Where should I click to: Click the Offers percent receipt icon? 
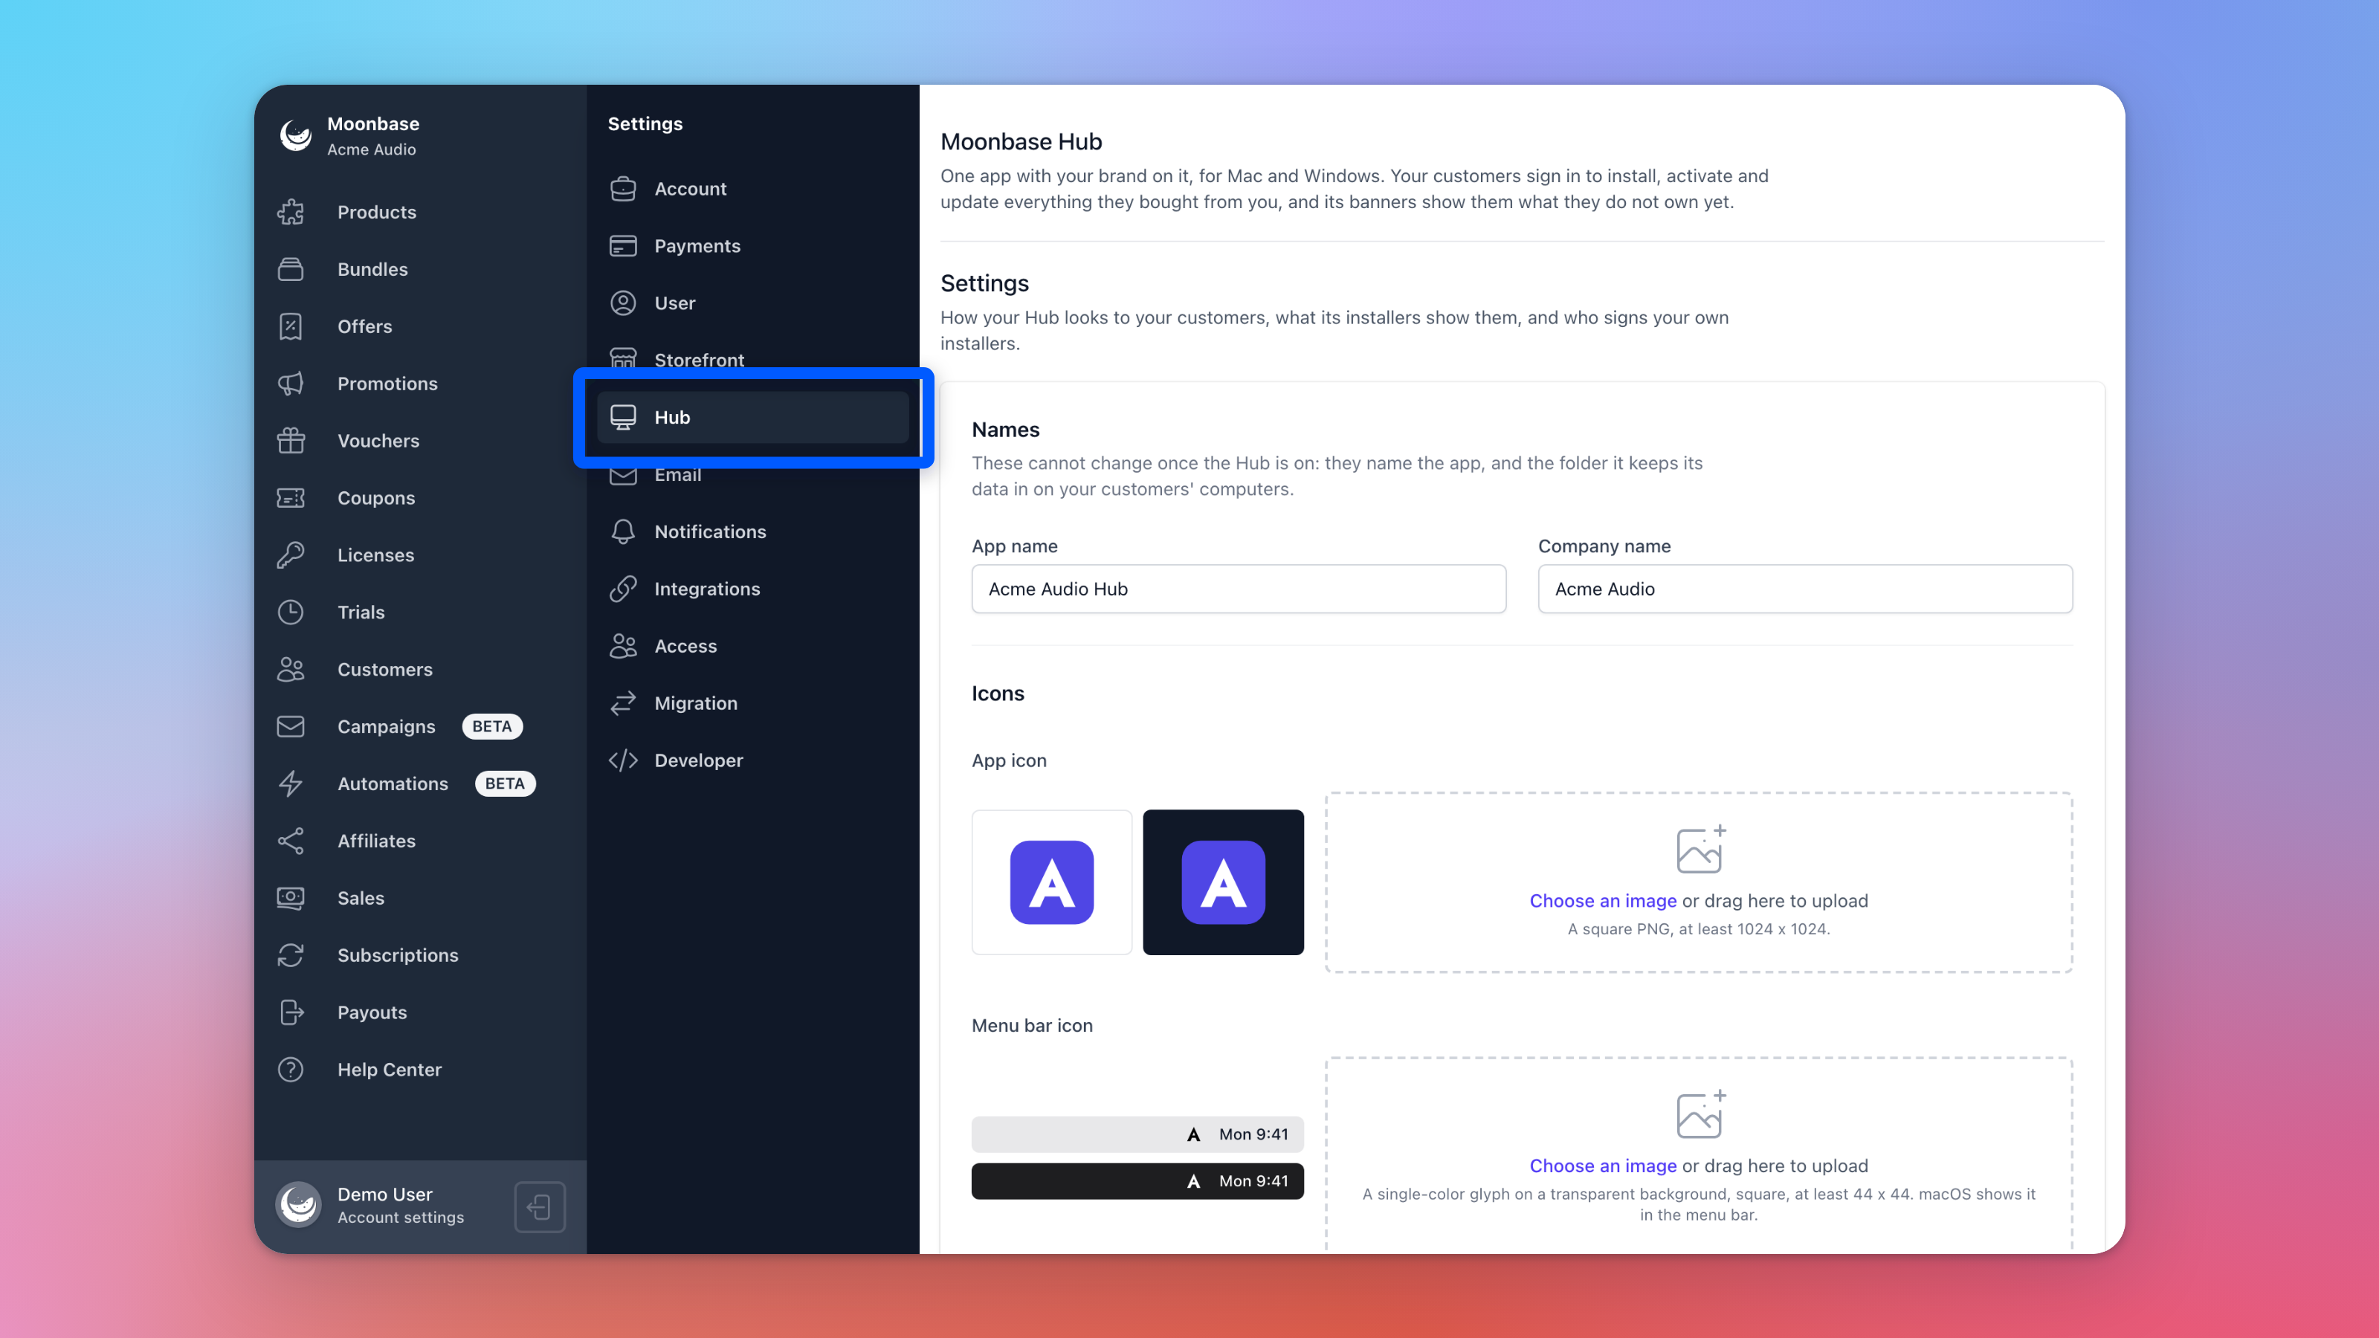[x=291, y=327]
